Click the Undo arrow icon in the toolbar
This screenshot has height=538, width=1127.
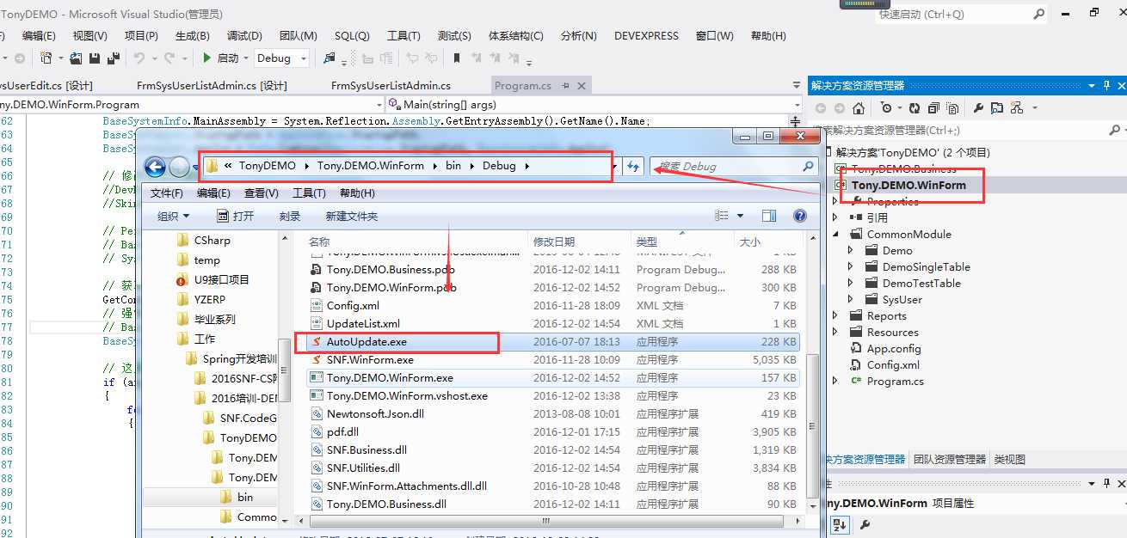click(139, 58)
